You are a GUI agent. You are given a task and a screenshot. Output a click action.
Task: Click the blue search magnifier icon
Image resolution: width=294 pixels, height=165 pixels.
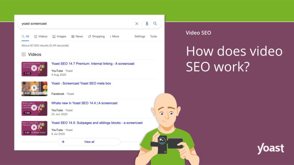(x=155, y=24)
